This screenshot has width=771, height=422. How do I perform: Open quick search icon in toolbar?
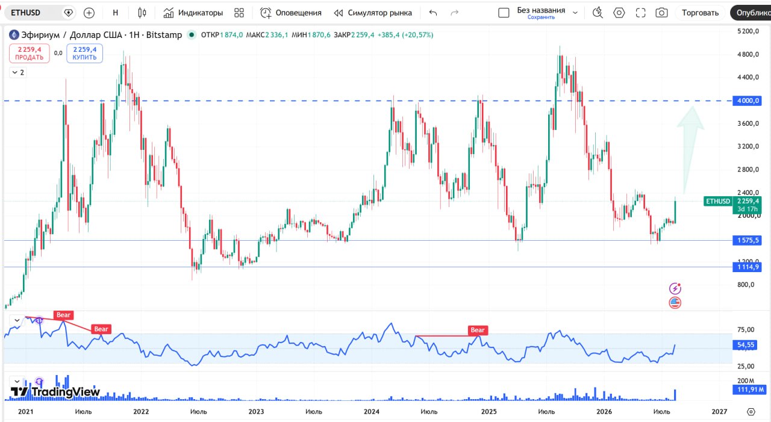[x=598, y=13]
